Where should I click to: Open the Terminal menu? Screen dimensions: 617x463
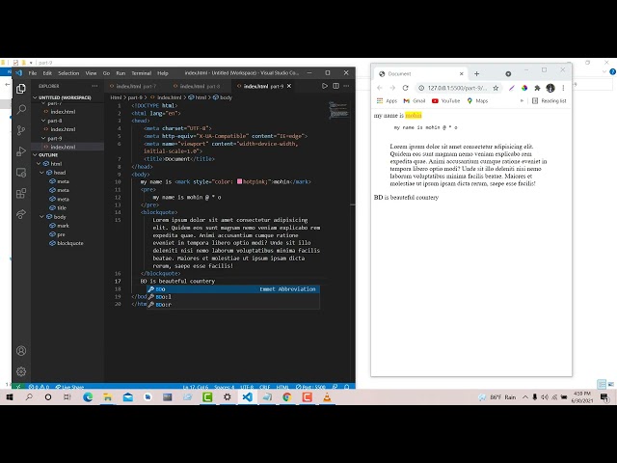point(142,73)
